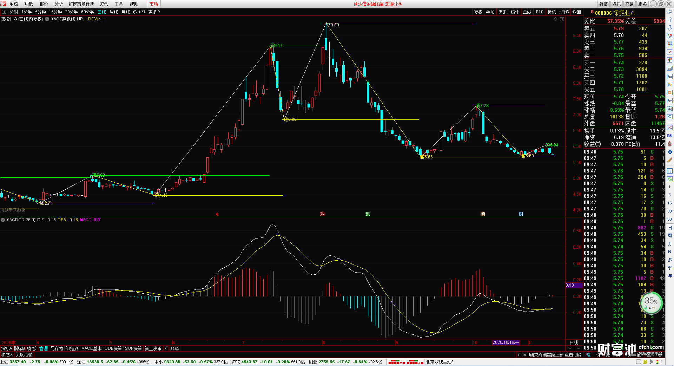Viewport: 674px width, 366px height.
Task: Click the F12 trading sidebar icon
Action: tap(669, 101)
